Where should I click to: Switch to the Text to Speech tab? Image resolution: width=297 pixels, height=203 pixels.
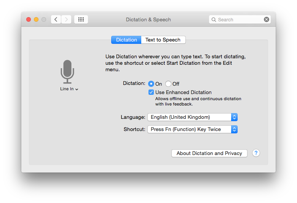(x=163, y=40)
